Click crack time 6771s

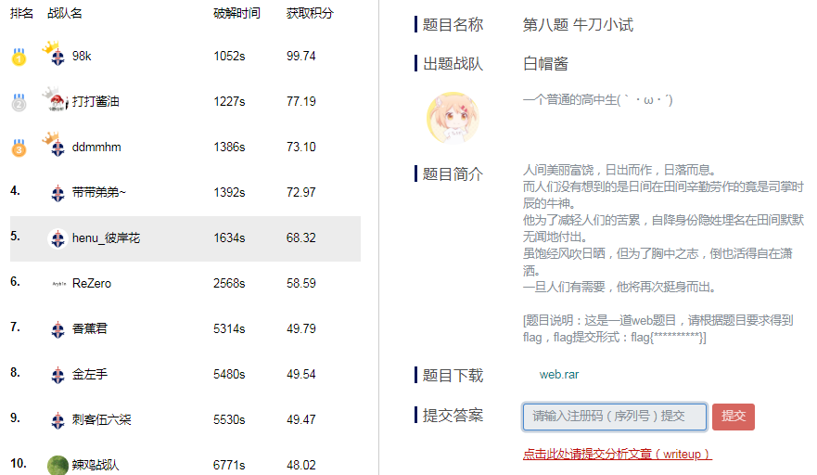click(229, 465)
